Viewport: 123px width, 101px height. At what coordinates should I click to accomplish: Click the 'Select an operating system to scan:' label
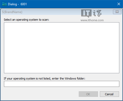26,20
